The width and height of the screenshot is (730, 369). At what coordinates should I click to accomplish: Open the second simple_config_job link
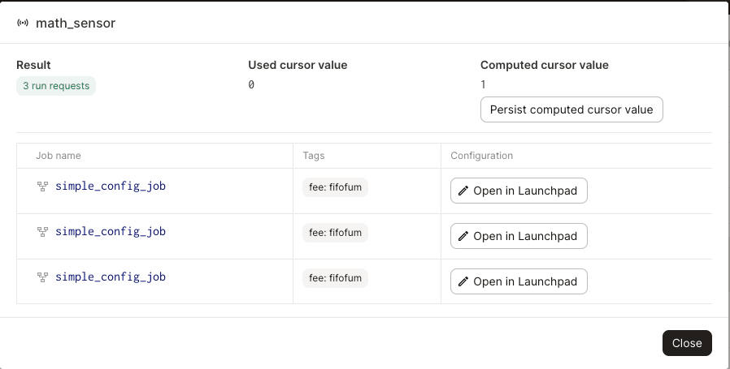coord(111,232)
